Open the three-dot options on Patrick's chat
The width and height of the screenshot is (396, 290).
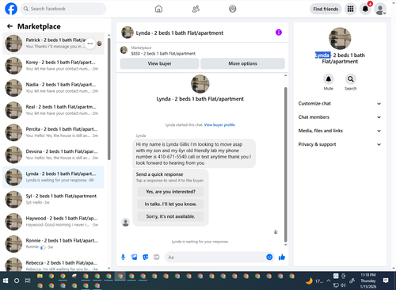[89, 44]
